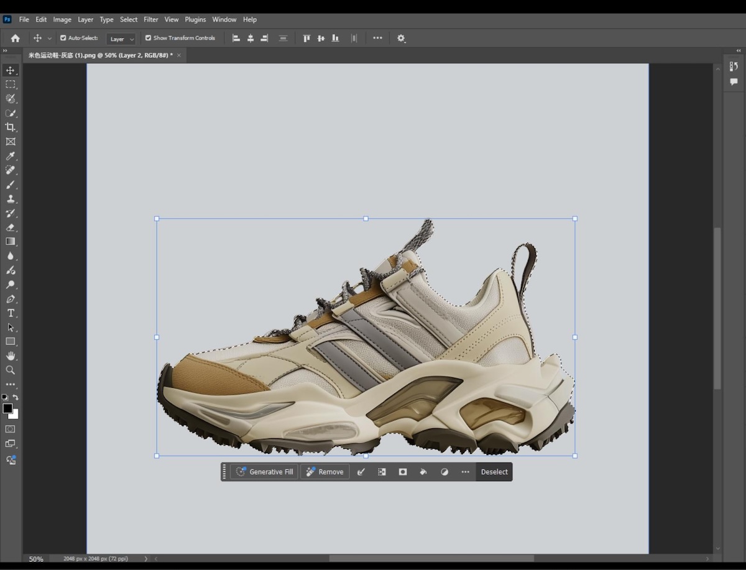Toggle Show Transform Controls checkbox
746x570 pixels.
(x=148, y=38)
